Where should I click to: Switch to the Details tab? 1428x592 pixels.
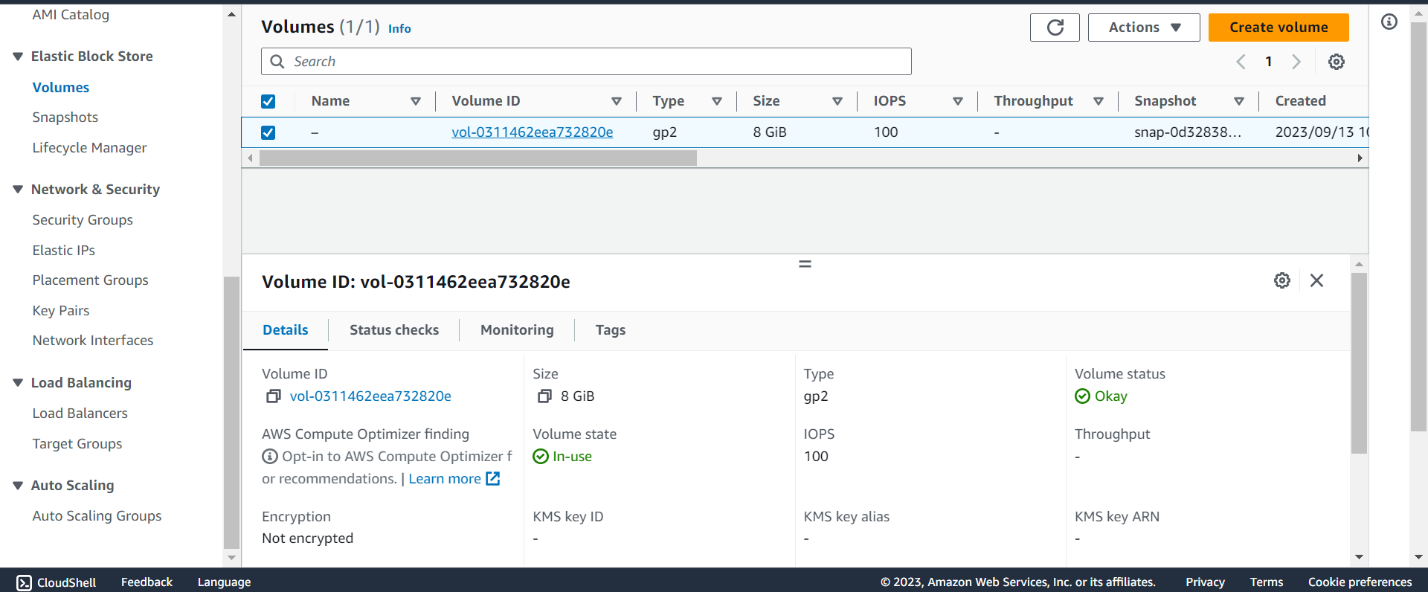286,330
